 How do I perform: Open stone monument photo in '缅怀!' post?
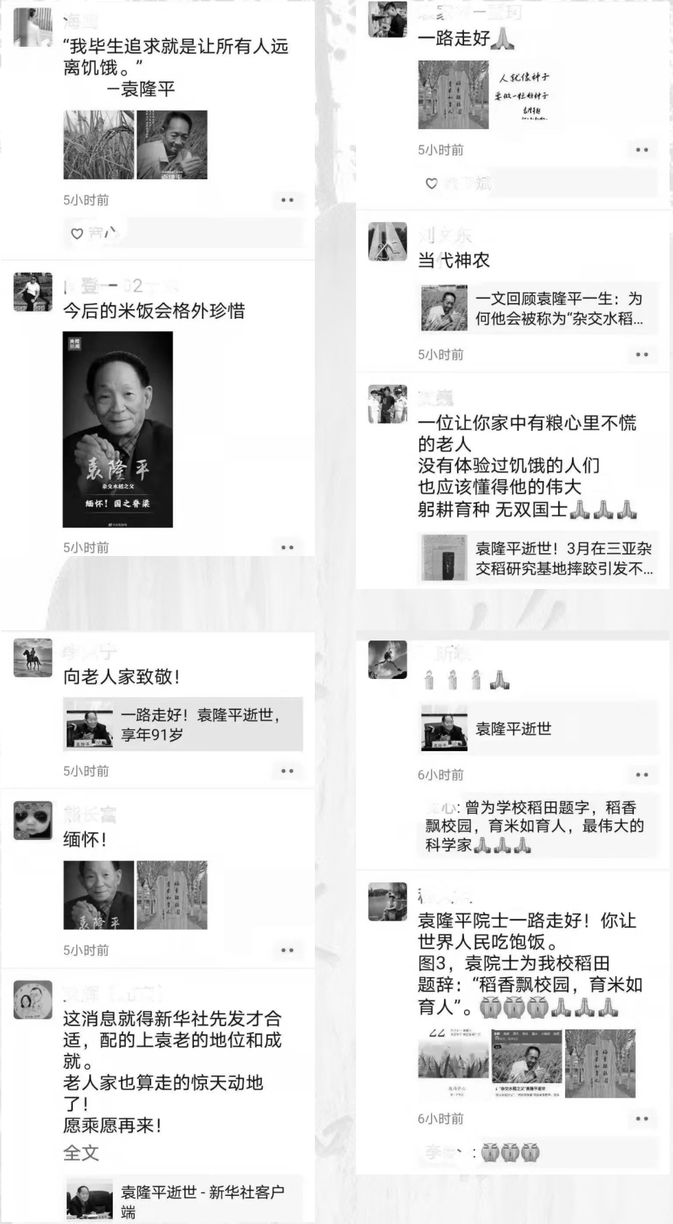(172, 895)
